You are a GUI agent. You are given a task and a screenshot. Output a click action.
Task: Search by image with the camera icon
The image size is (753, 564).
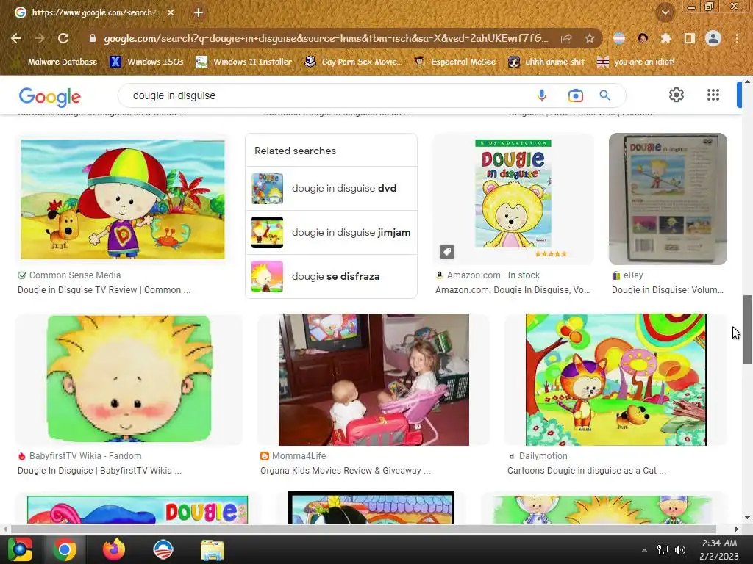pos(575,95)
